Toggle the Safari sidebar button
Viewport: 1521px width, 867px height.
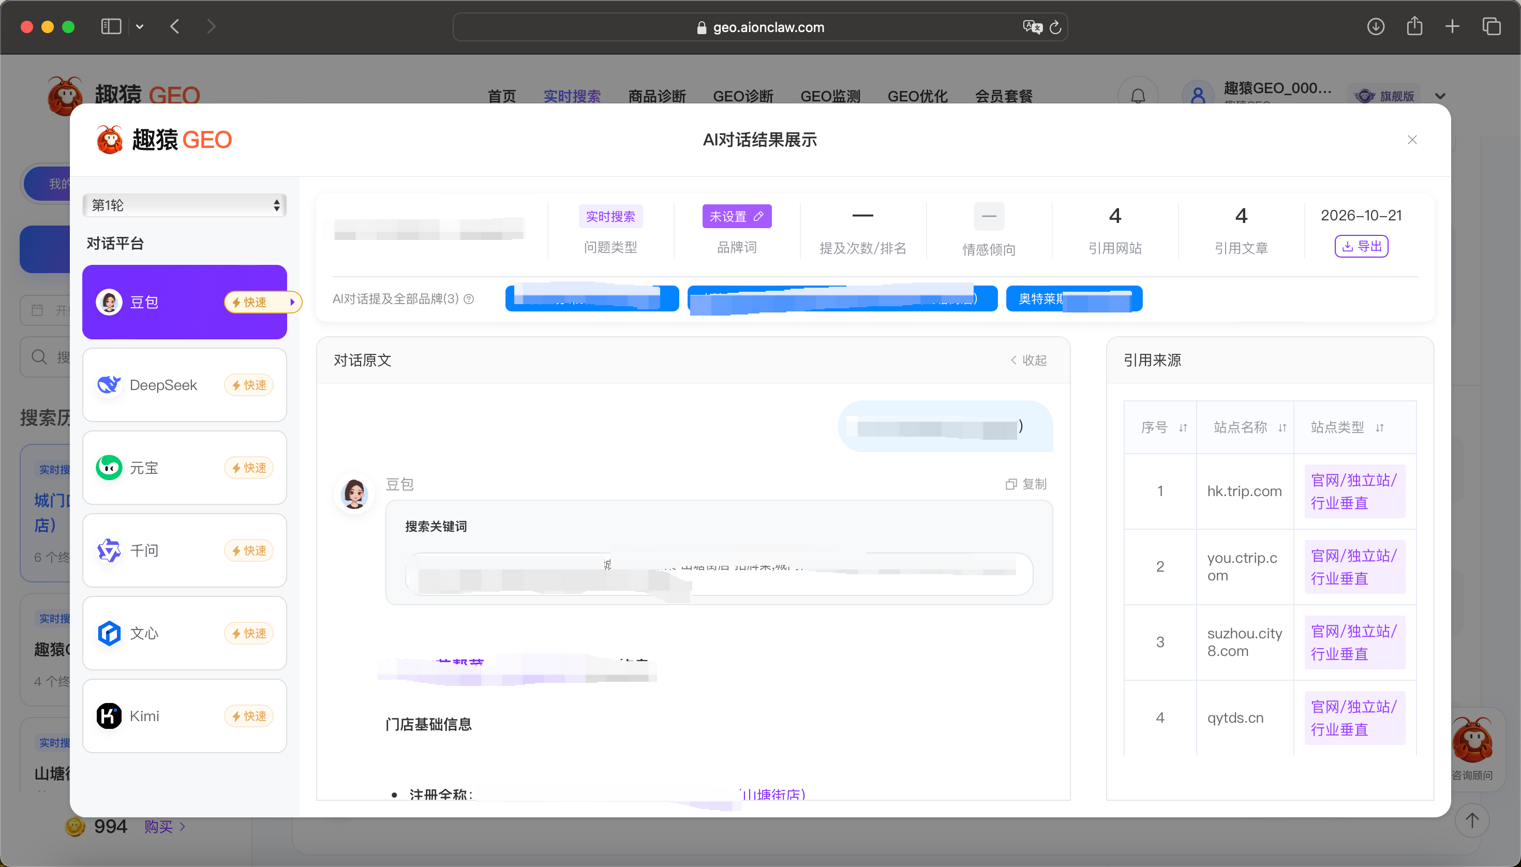pos(111,27)
